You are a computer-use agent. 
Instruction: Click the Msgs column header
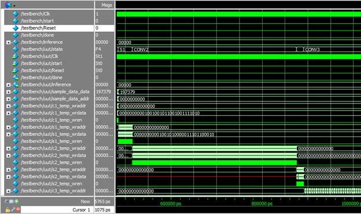pyautogui.click(x=105, y=5)
